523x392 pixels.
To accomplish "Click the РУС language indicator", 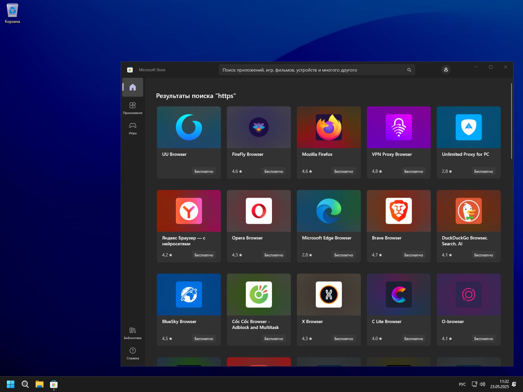I will click(x=462, y=384).
